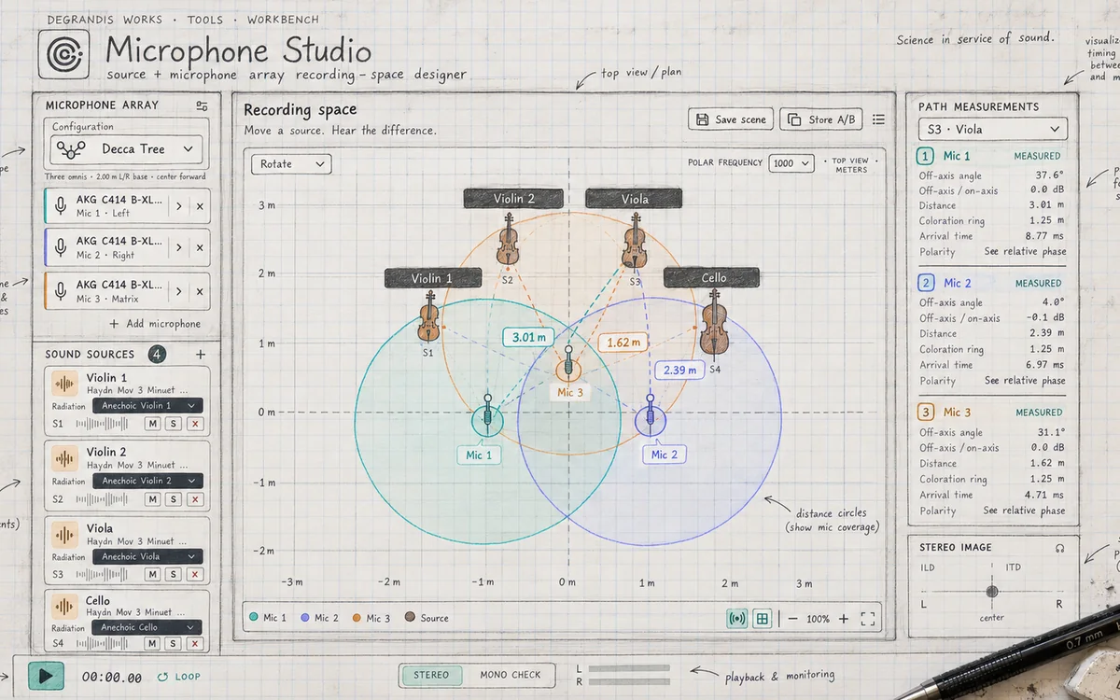
Task: Solo source S1 Violin 1
Action: point(173,424)
